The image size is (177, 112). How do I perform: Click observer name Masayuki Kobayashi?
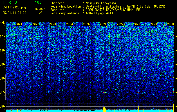pyautogui.click(x=101, y=3)
